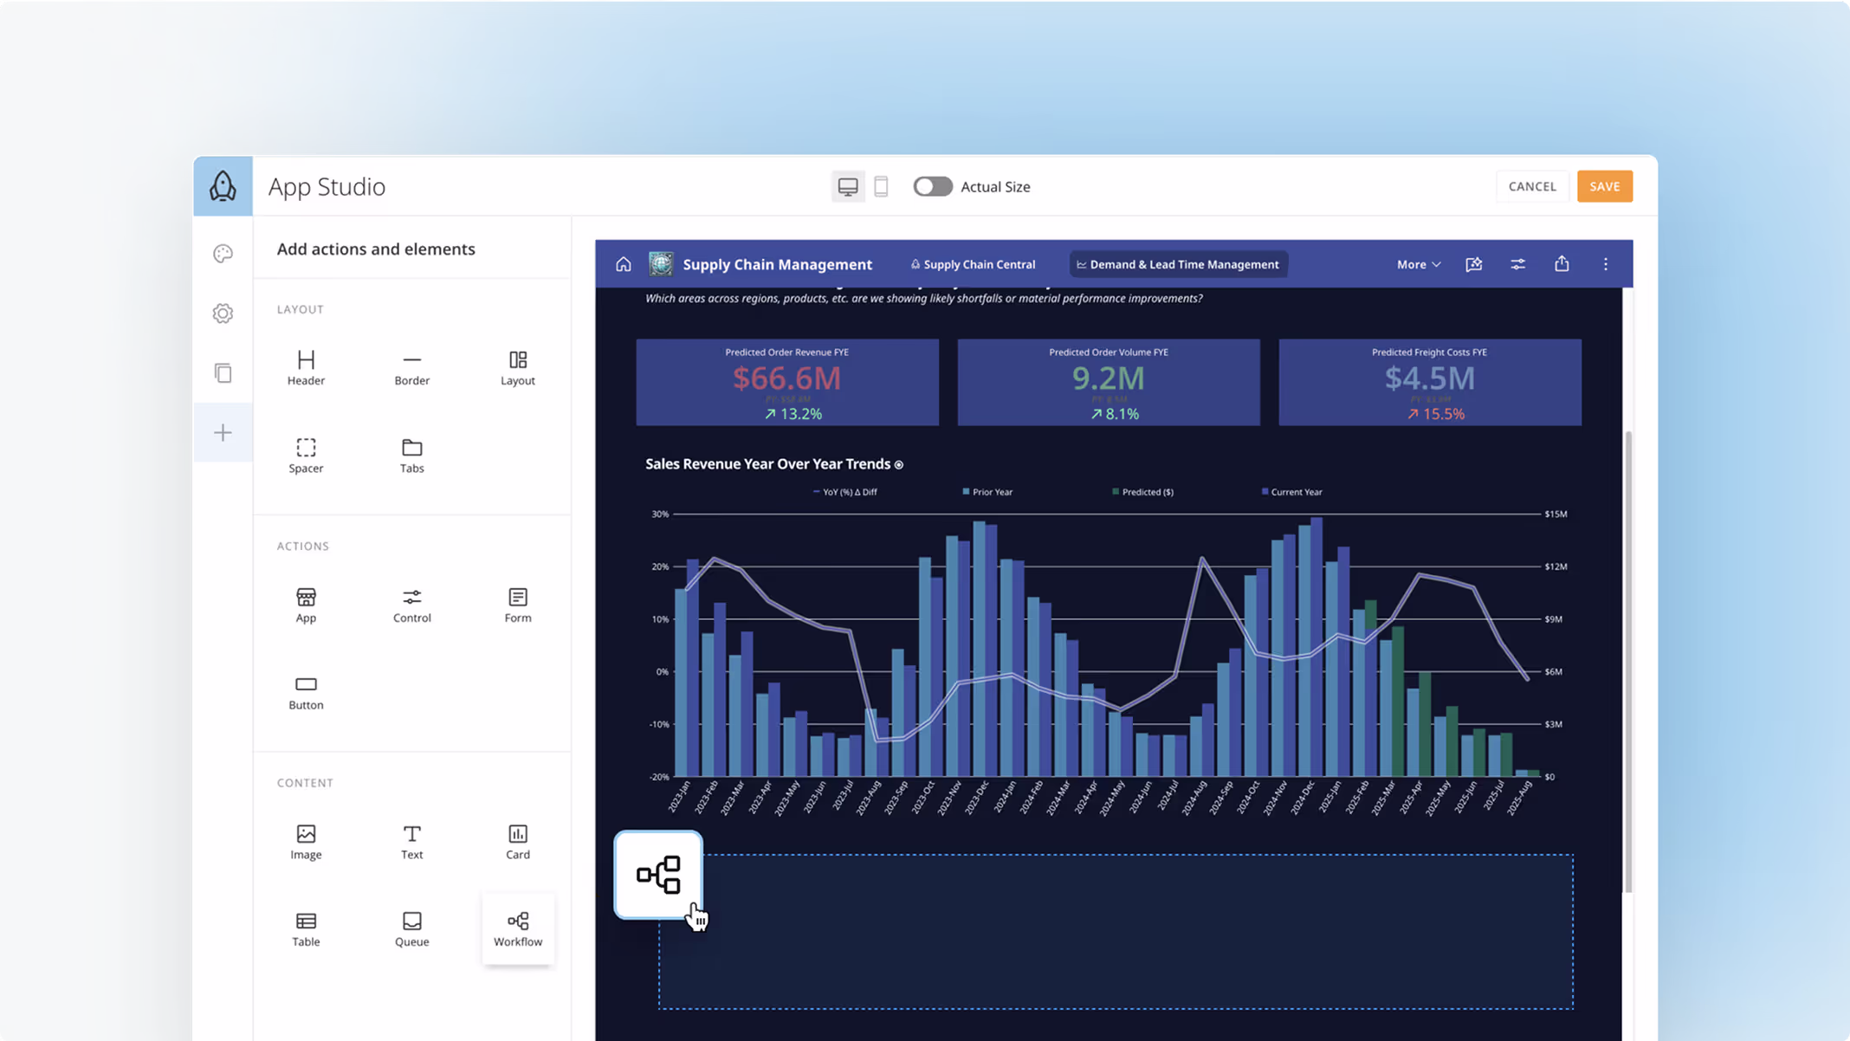Add a Card element to the app
Screen dimensions: 1850x1041
[517, 841]
